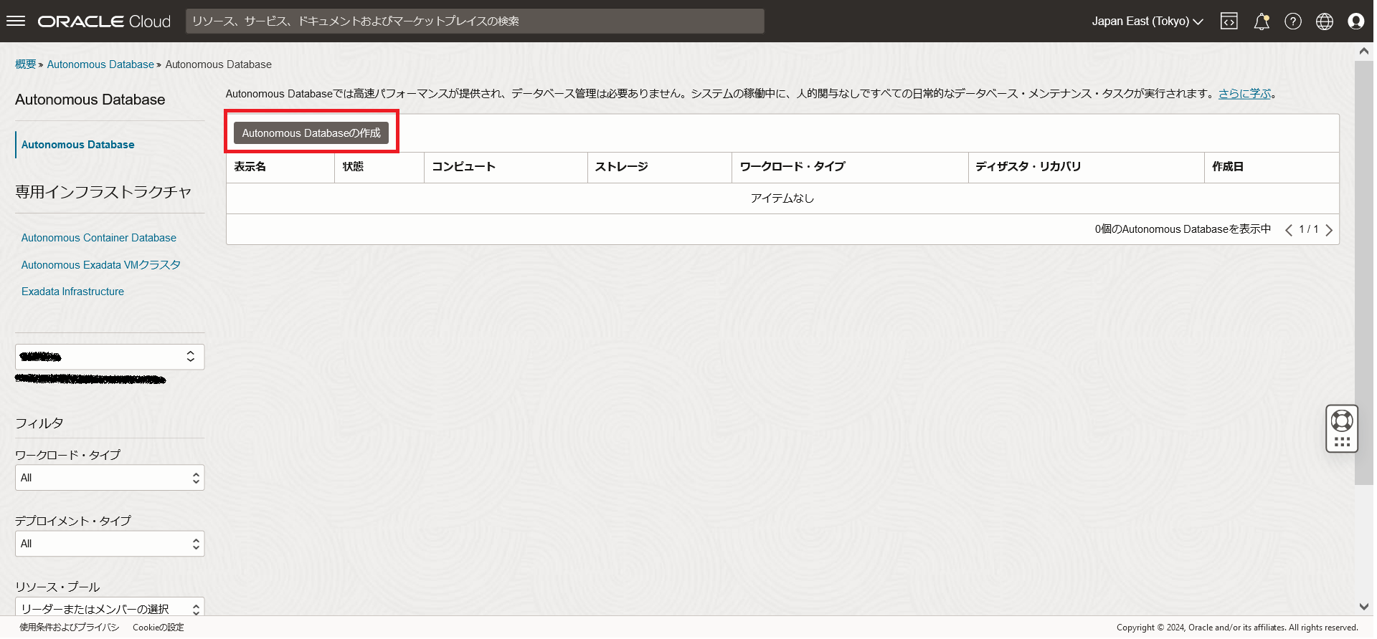This screenshot has height=639, width=1377.
Task: Open the notifications bell icon
Action: tap(1262, 21)
